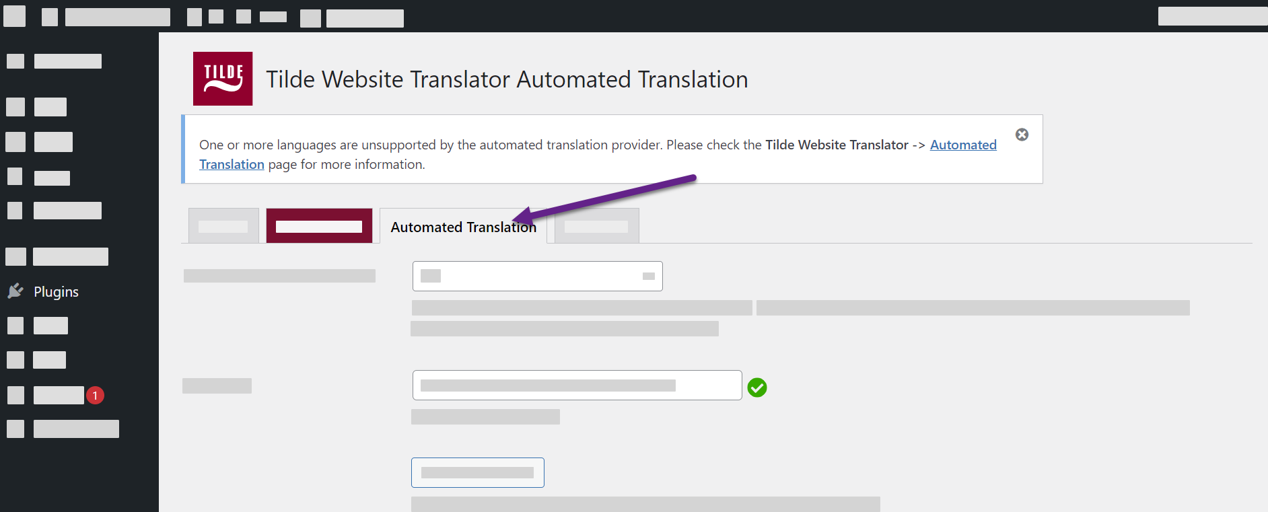Click the page heading Tilde Website Translator Automated Translation

(507, 79)
